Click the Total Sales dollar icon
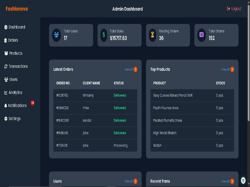 click(104, 35)
